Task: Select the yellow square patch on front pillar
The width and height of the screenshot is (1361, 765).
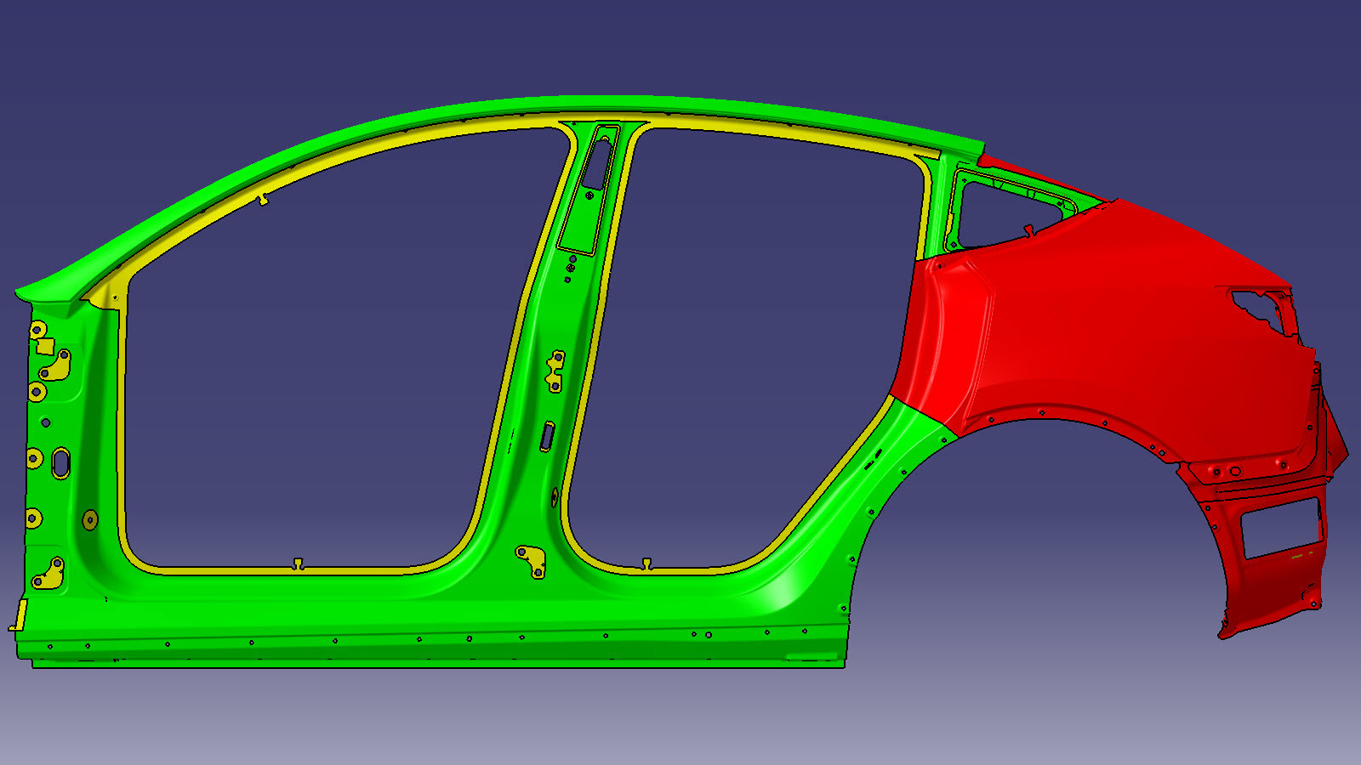Action: (x=46, y=346)
